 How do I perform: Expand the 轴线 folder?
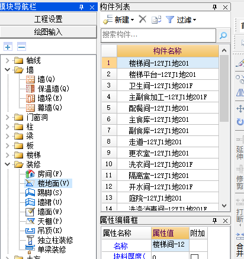[x=8, y=60]
